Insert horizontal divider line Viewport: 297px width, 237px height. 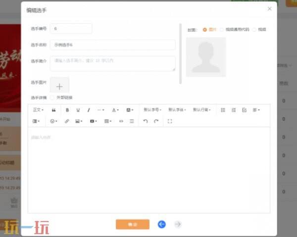point(132,121)
